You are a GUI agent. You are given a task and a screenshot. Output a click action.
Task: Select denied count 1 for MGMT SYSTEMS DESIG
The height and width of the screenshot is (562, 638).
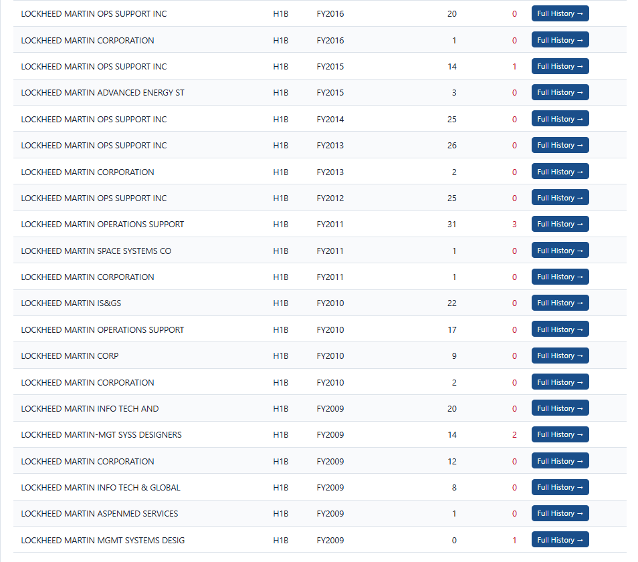(x=514, y=541)
